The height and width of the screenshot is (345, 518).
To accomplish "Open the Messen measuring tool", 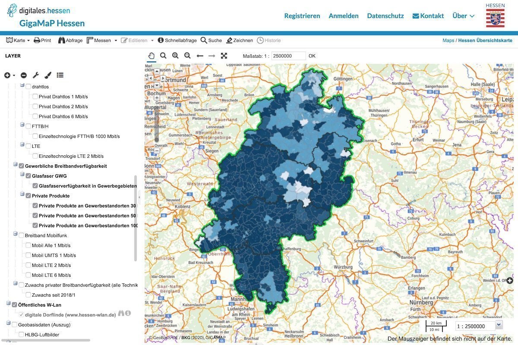I will pos(102,40).
